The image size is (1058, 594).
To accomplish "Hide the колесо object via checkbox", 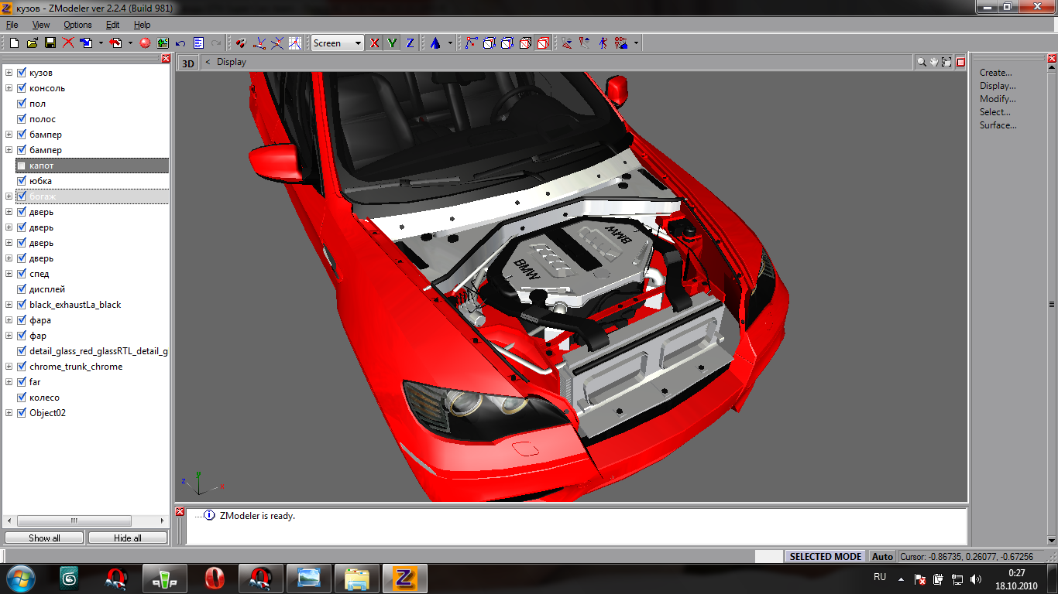I will tap(22, 398).
